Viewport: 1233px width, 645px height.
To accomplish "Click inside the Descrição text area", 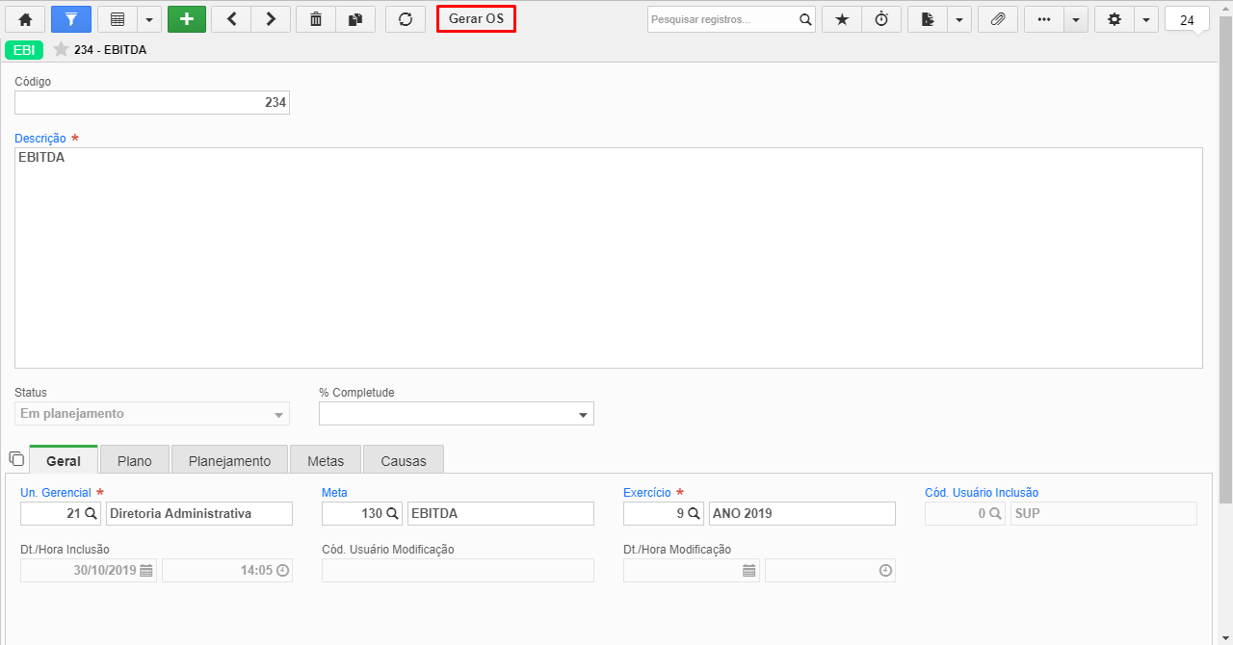I will tap(609, 257).
